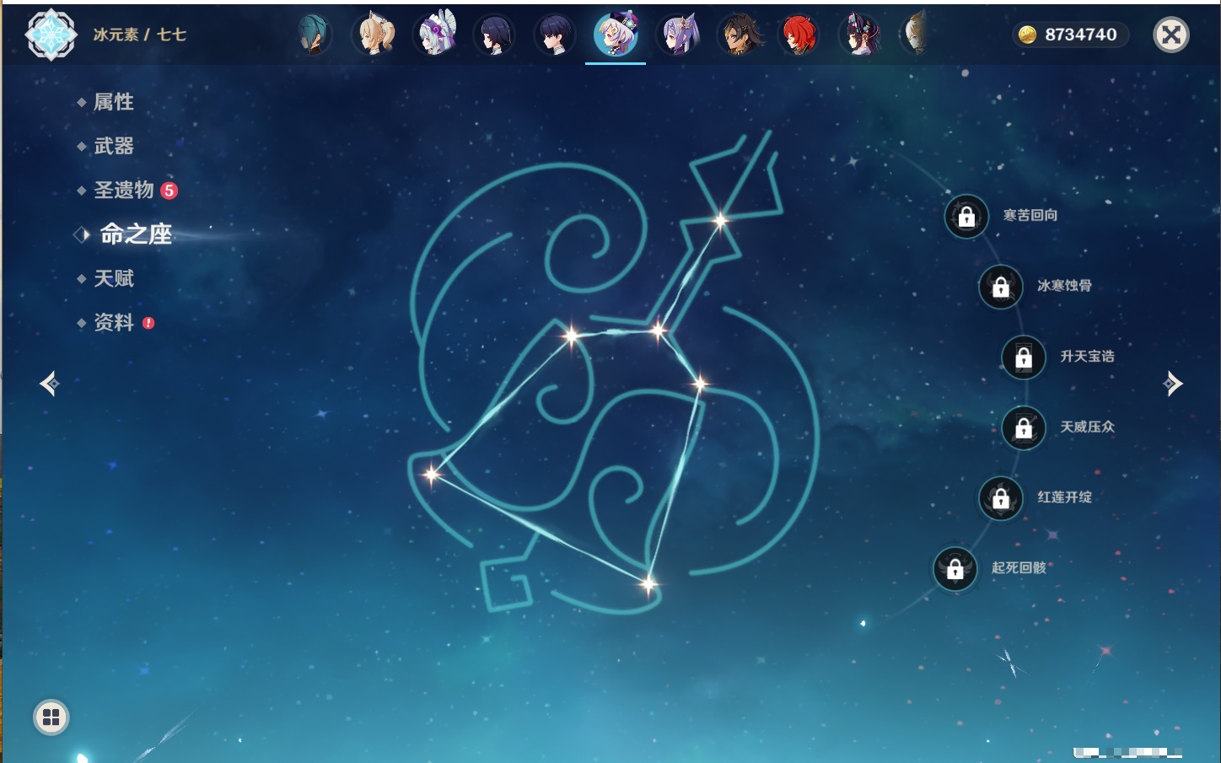Click the lock icon beside 寒苦回向
The width and height of the screenshot is (1221, 763).
966,217
